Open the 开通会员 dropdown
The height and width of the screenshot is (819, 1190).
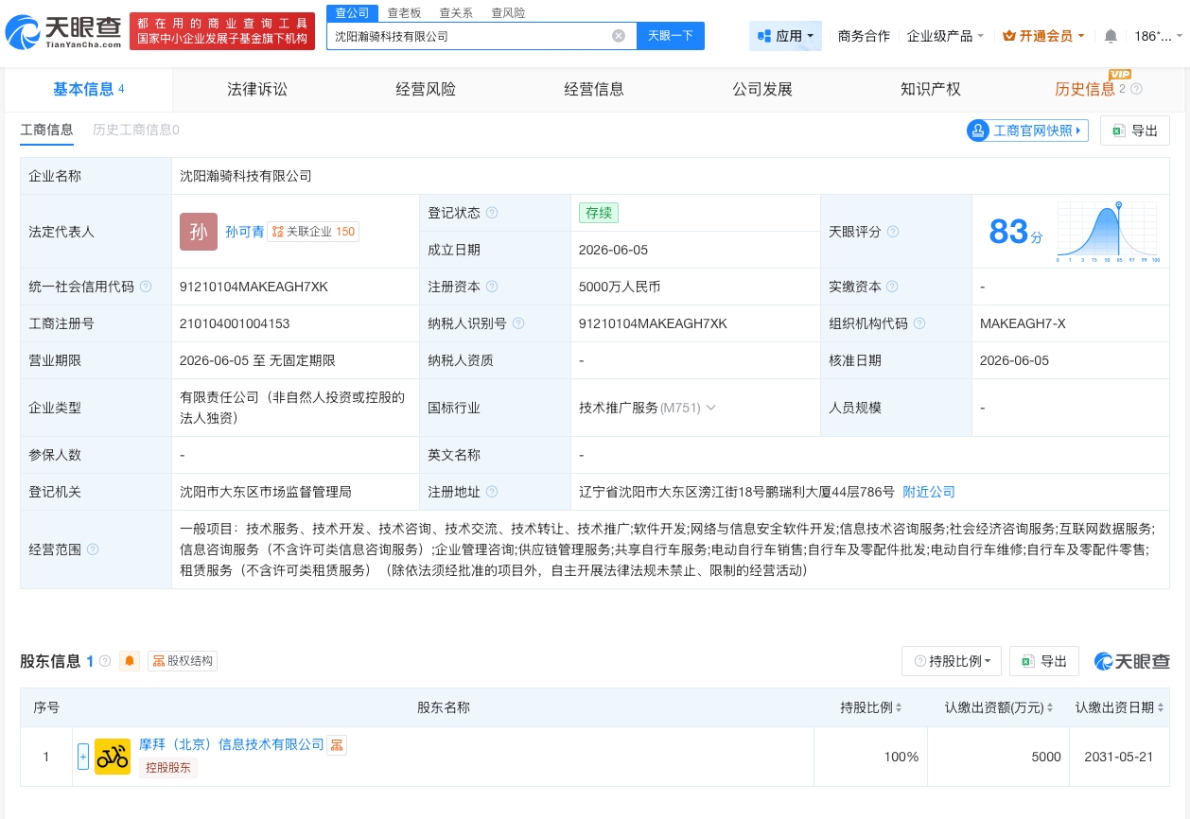click(1043, 36)
